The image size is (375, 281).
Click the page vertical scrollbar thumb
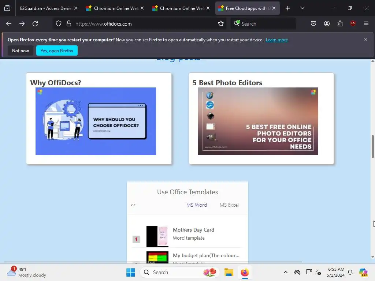[x=372, y=146]
